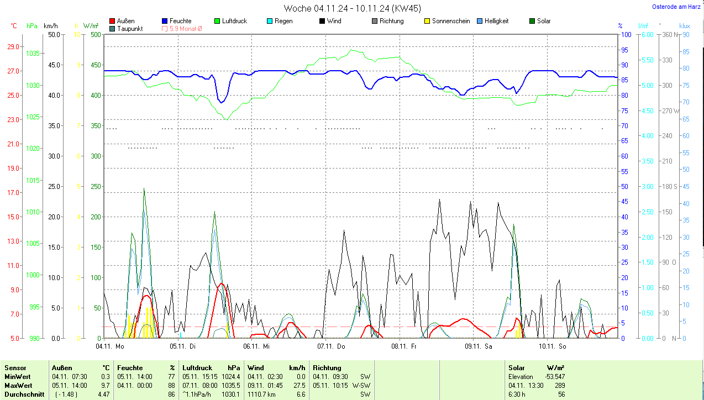The image size is (704, 400).
Task: Select the 09.11. Sa date marker
Action: 478,346
